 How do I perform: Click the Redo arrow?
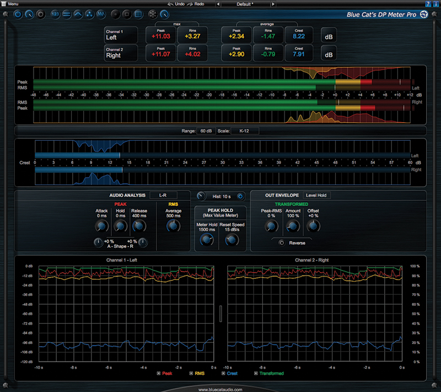(195, 4)
